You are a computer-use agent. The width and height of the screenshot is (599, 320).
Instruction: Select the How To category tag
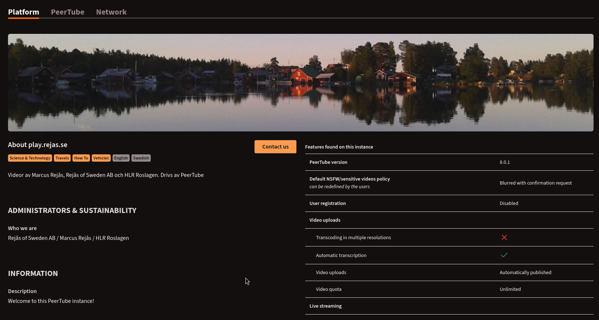click(x=81, y=158)
